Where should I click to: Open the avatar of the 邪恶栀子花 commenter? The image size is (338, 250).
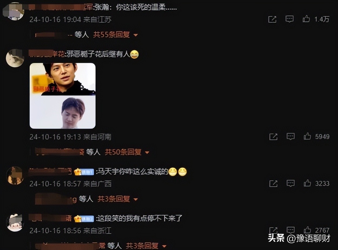pos(15,58)
